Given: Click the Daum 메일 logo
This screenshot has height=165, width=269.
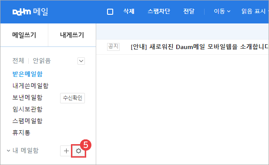Looking at the screenshot, I should 30,12.
